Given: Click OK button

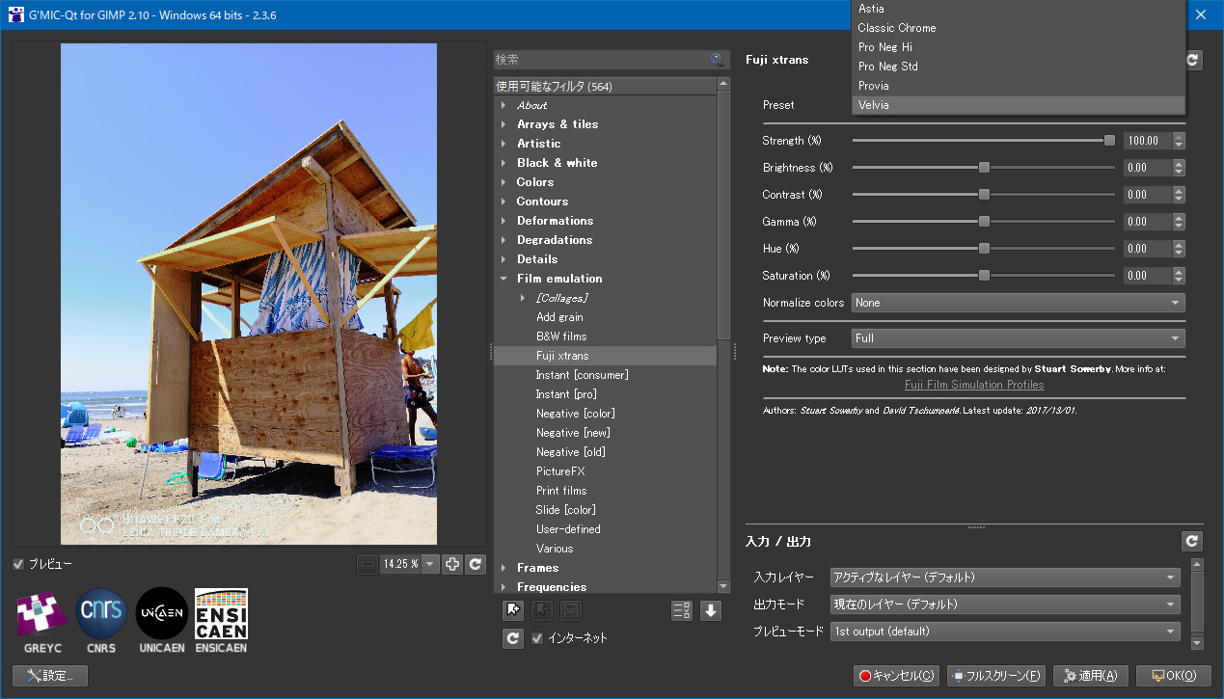Looking at the screenshot, I should tap(1173, 676).
